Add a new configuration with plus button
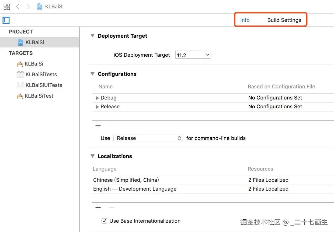 [x=98, y=125]
